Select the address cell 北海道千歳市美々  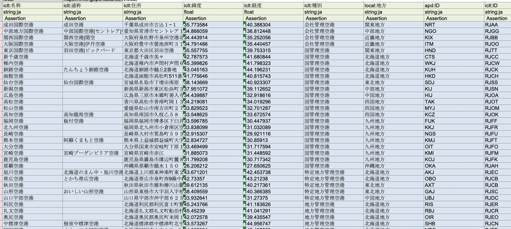[153, 57]
